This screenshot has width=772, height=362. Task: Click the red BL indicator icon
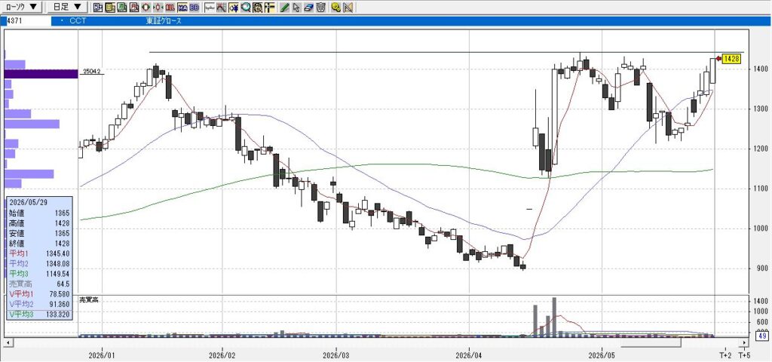click(170, 8)
